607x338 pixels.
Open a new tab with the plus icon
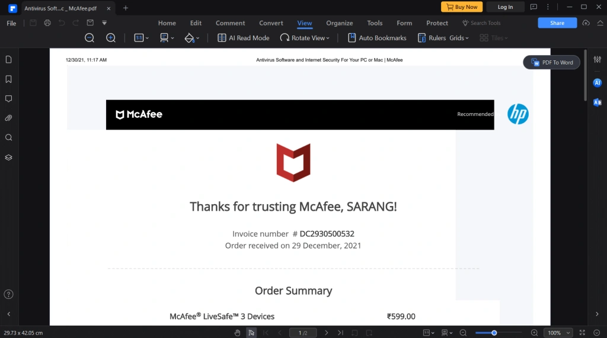pos(126,8)
